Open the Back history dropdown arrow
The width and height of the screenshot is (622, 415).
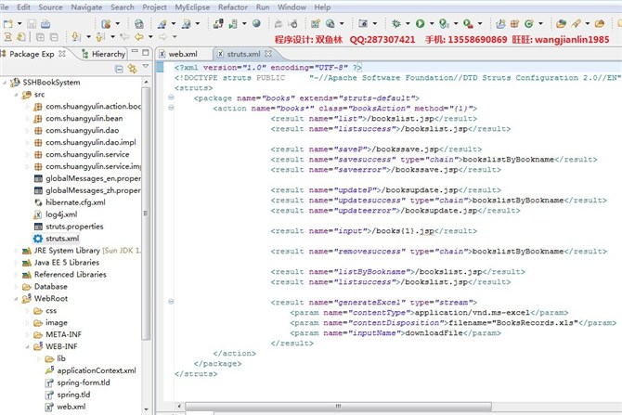(x=150, y=37)
